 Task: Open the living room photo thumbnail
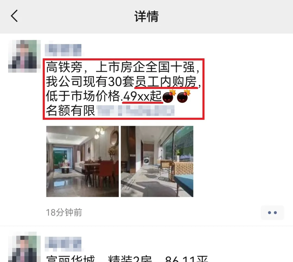(82, 161)
